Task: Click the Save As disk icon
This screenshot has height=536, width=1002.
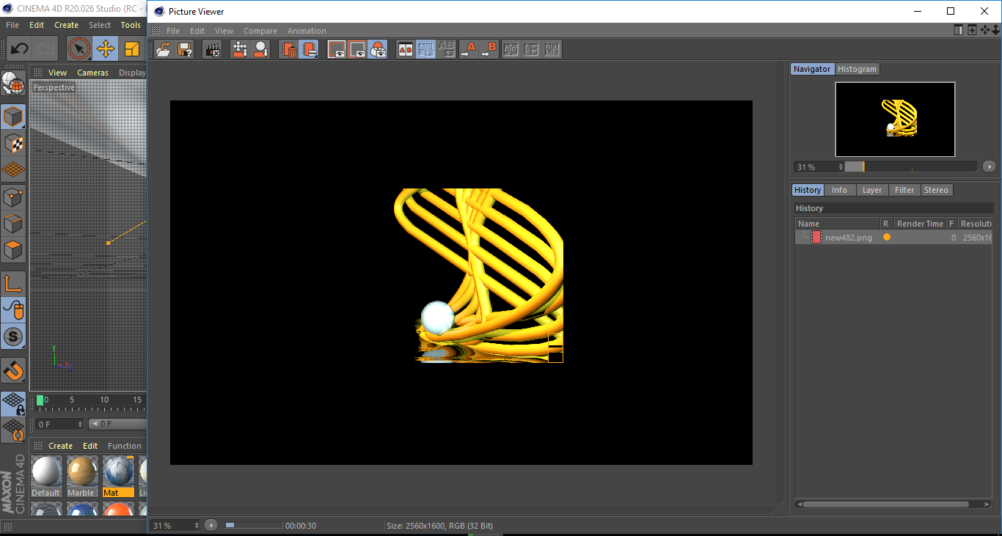Action: point(185,49)
